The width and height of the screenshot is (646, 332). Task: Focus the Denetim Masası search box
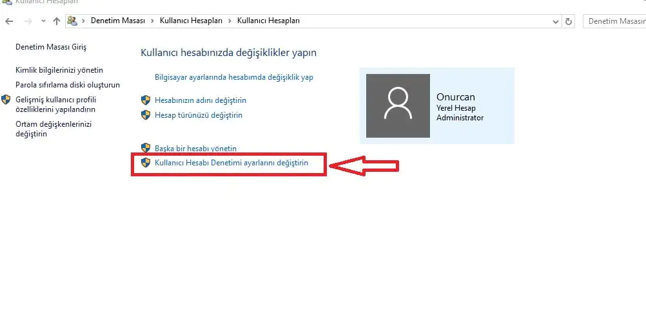point(614,21)
